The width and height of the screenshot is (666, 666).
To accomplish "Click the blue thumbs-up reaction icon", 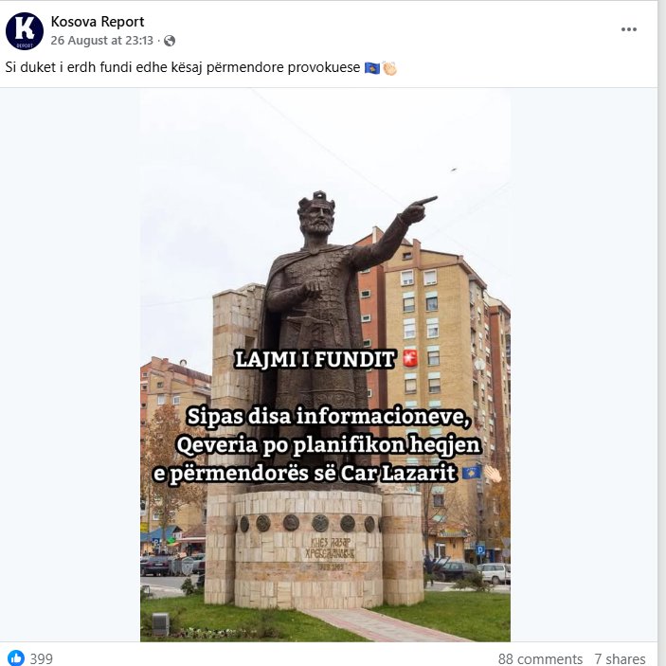I will click(x=16, y=657).
